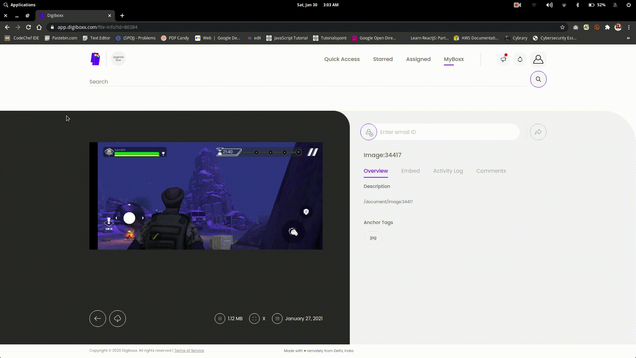Click the Digiboxx logo icon
This screenshot has width=636, height=358.
tap(95, 59)
